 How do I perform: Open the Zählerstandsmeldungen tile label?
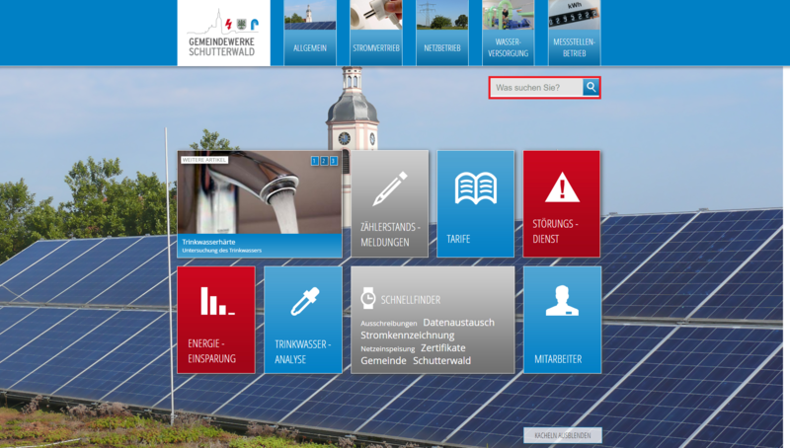(x=390, y=235)
